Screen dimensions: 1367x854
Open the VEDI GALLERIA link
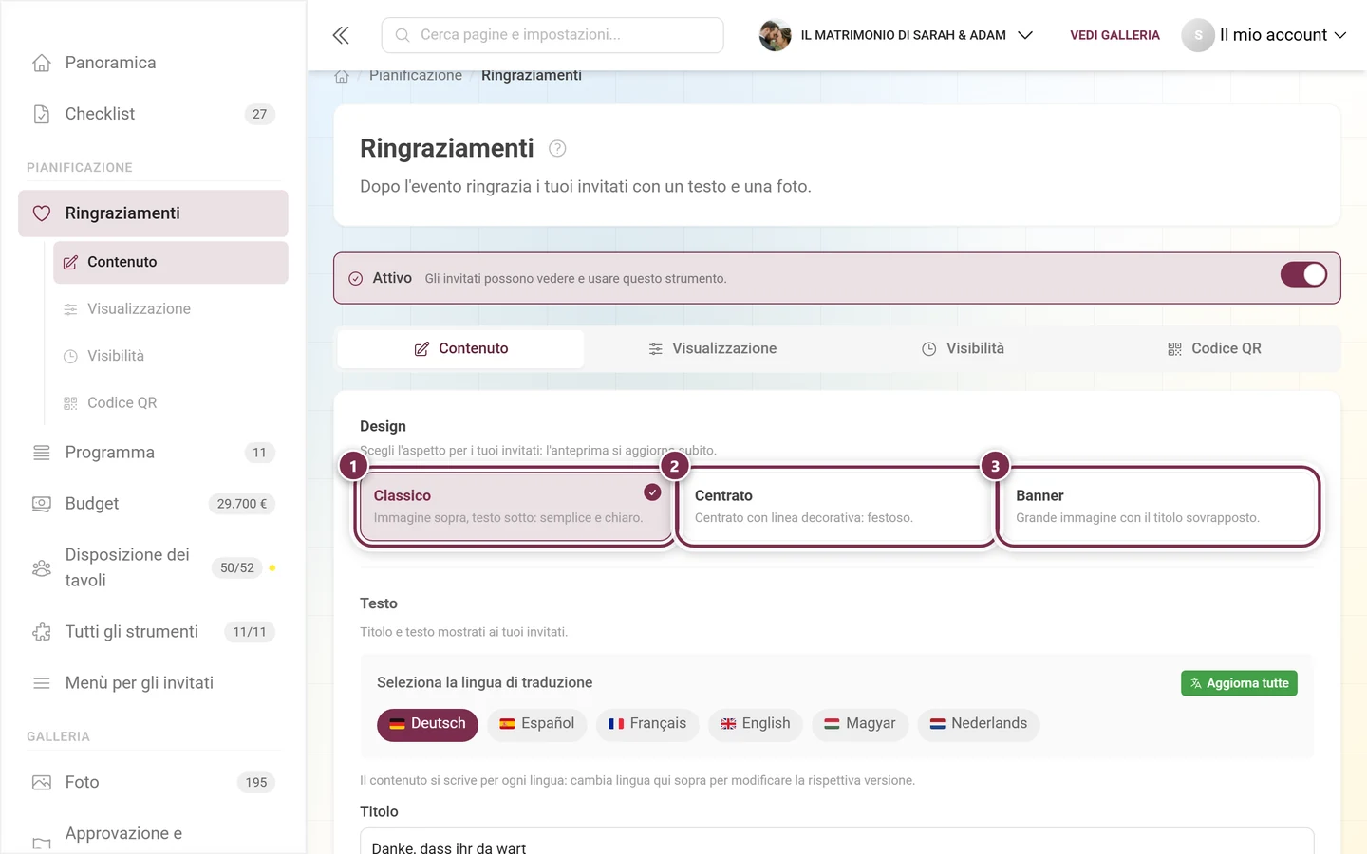(x=1114, y=35)
